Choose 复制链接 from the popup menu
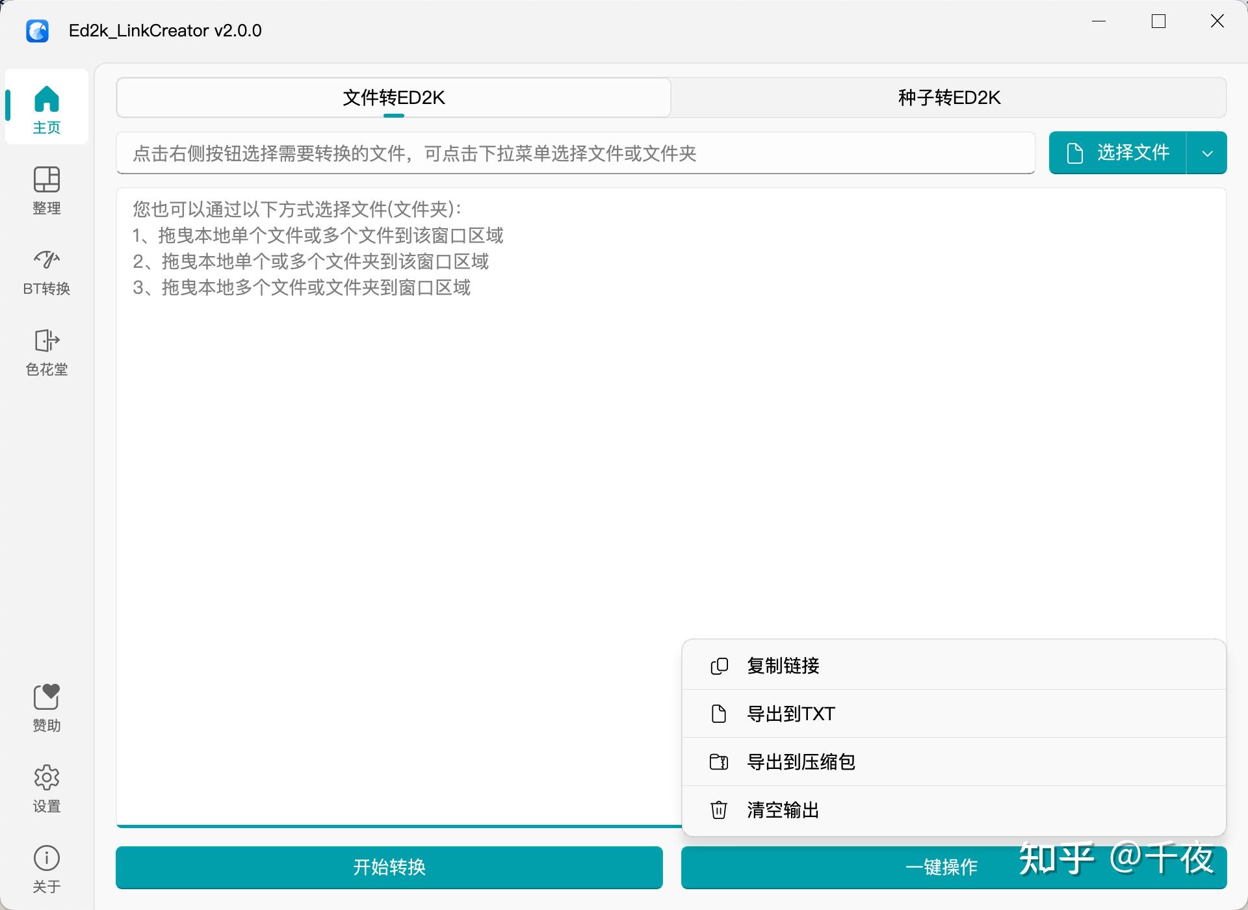Image resolution: width=1248 pixels, height=910 pixels. pos(954,666)
